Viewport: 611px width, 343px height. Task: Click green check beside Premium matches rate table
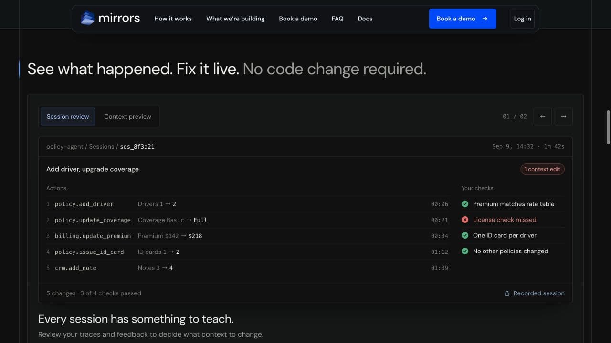coord(465,204)
